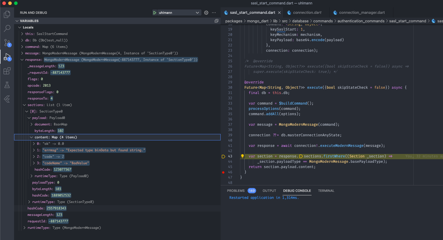Click the more actions ellipsis in Run and Debug
The height and width of the screenshot is (240, 443).
[214, 13]
